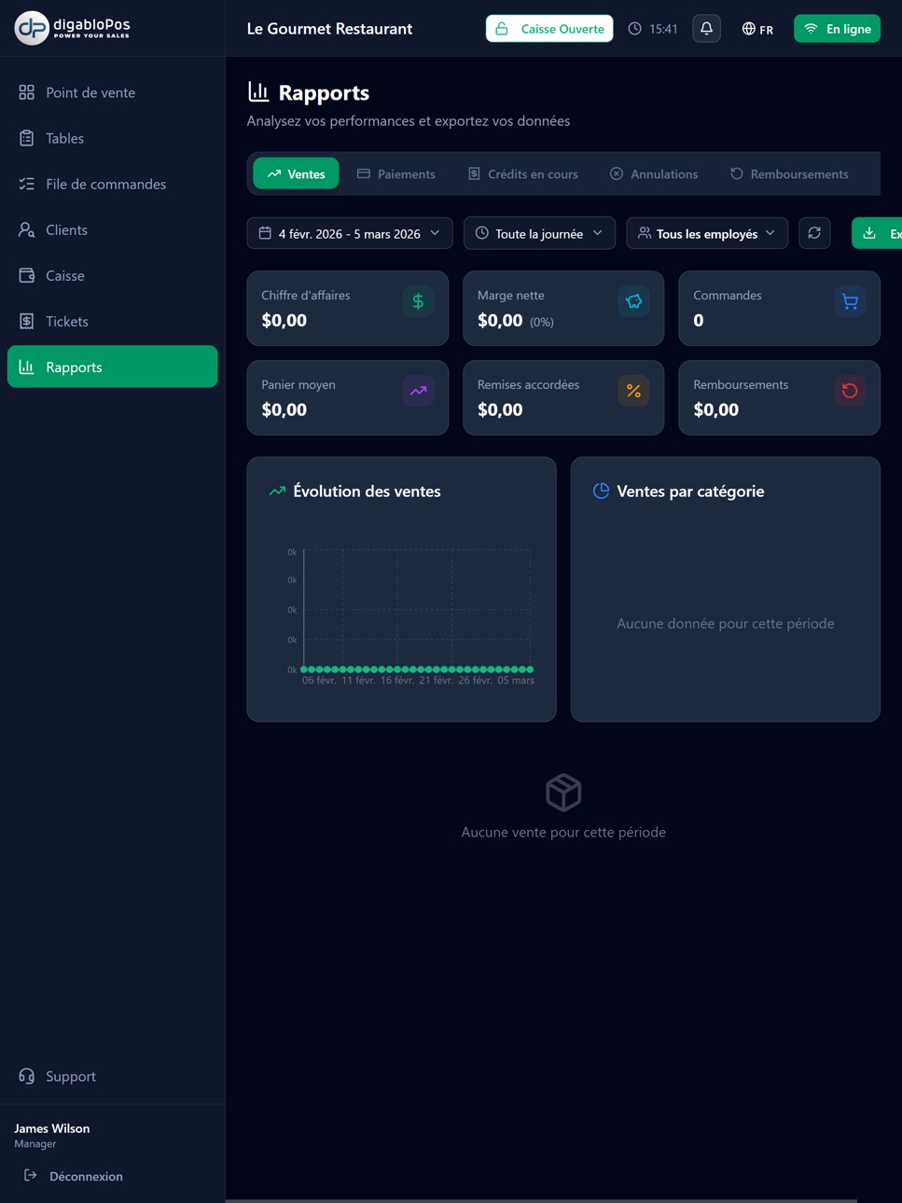This screenshot has width=902, height=1203.
Task: Click the empty-state box icon
Action: coord(563,793)
